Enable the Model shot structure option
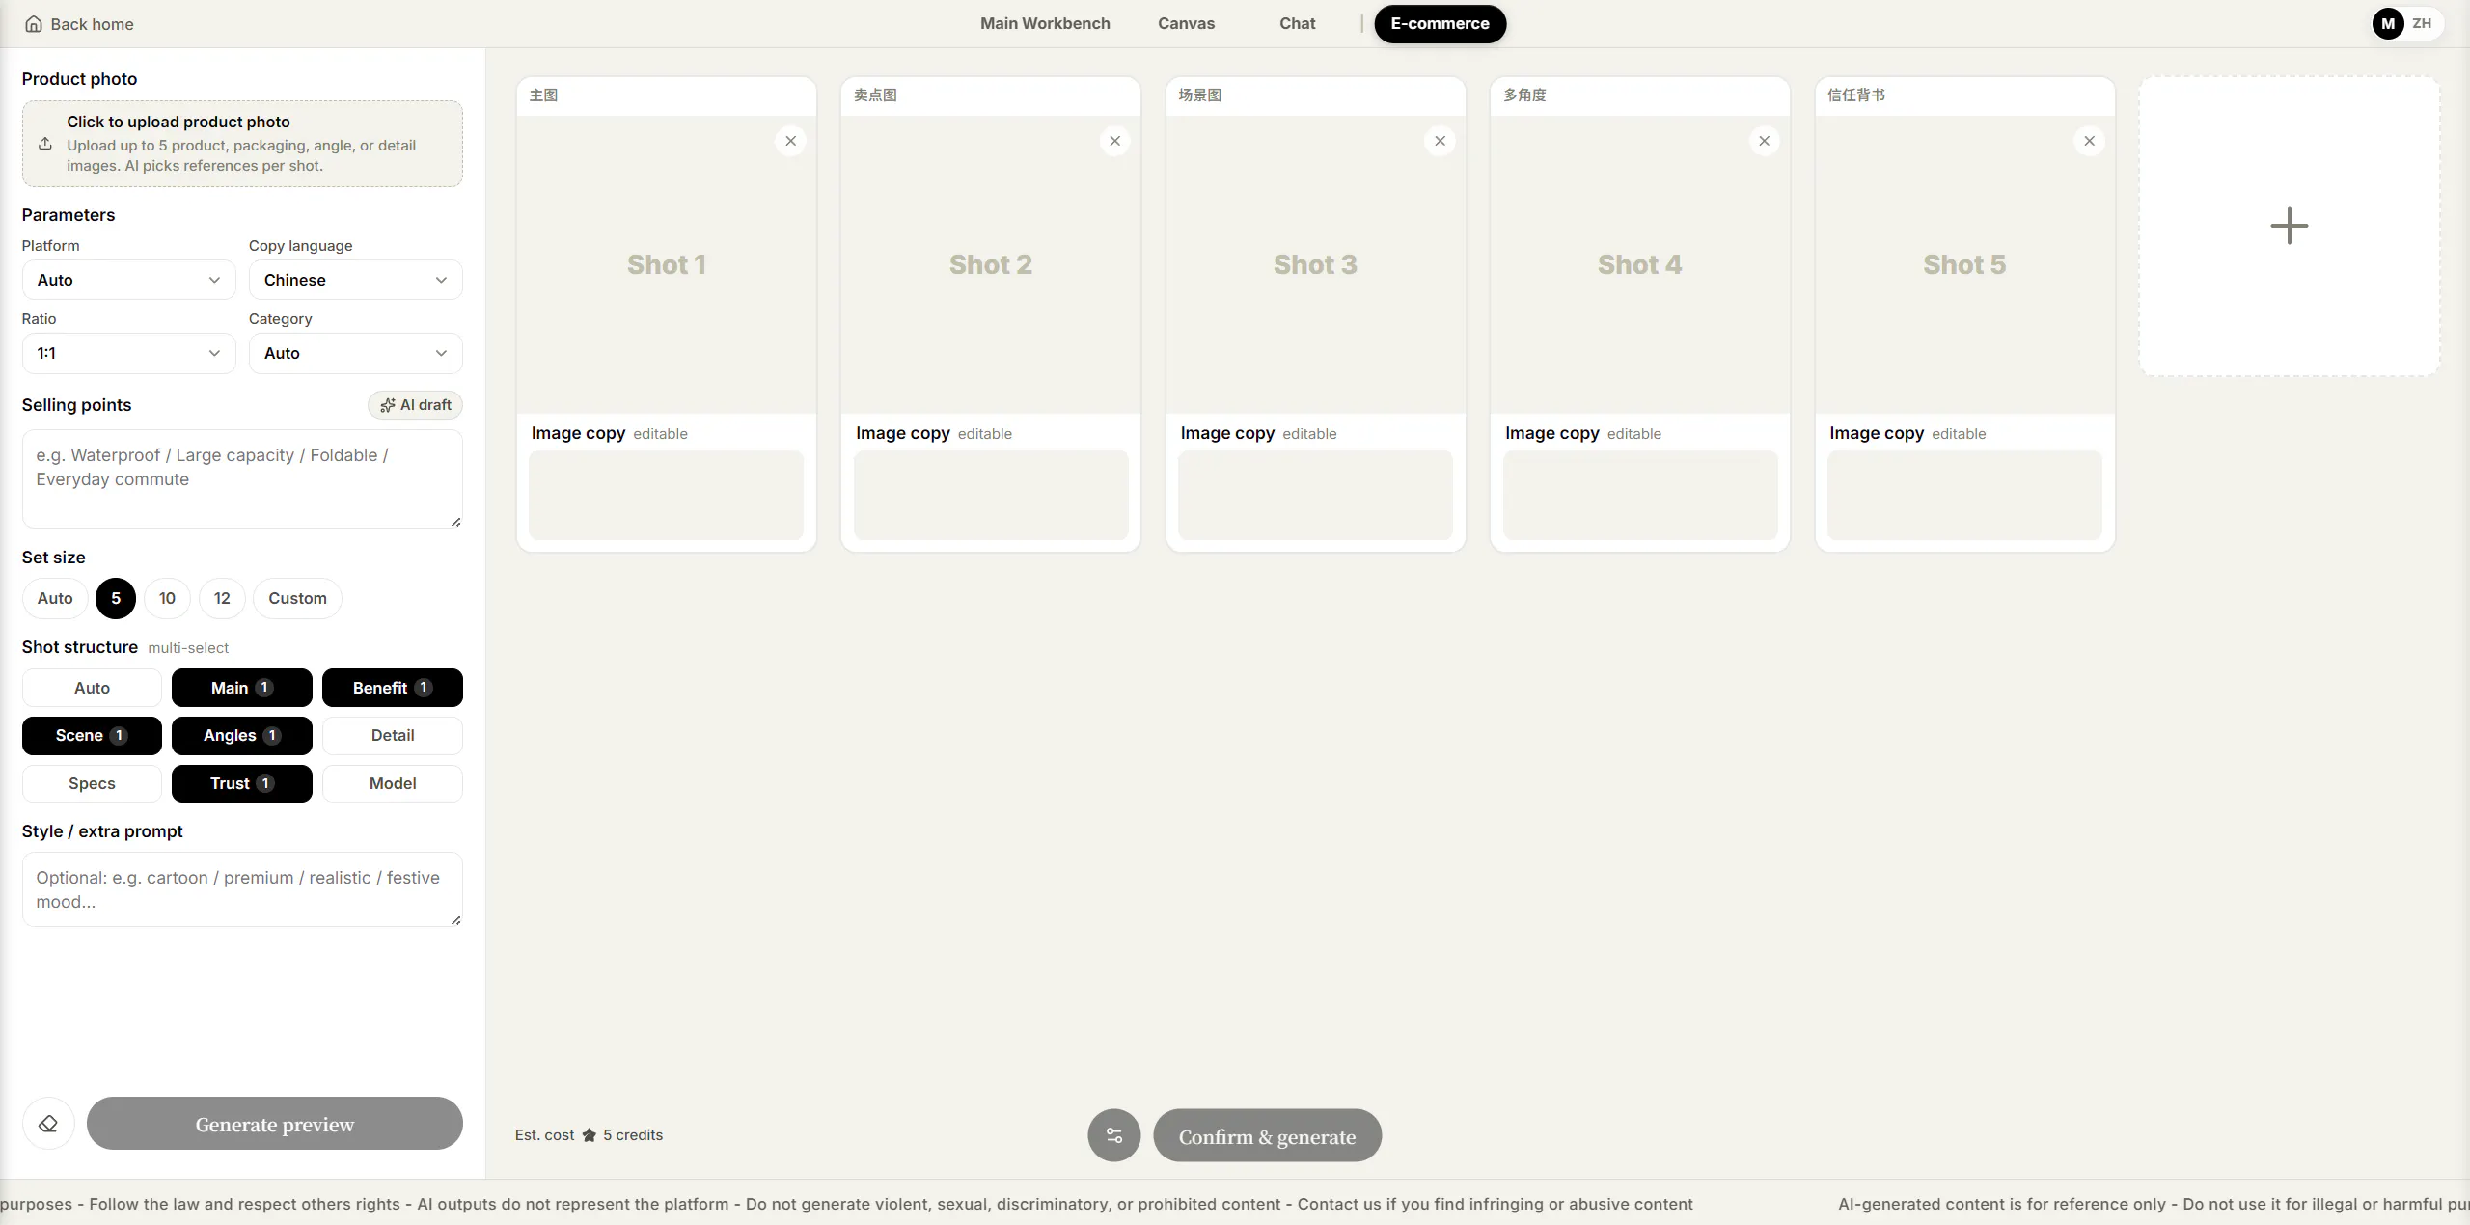 click(x=393, y=783)
